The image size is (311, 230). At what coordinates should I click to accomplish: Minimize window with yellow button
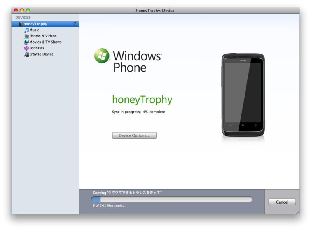22,11
